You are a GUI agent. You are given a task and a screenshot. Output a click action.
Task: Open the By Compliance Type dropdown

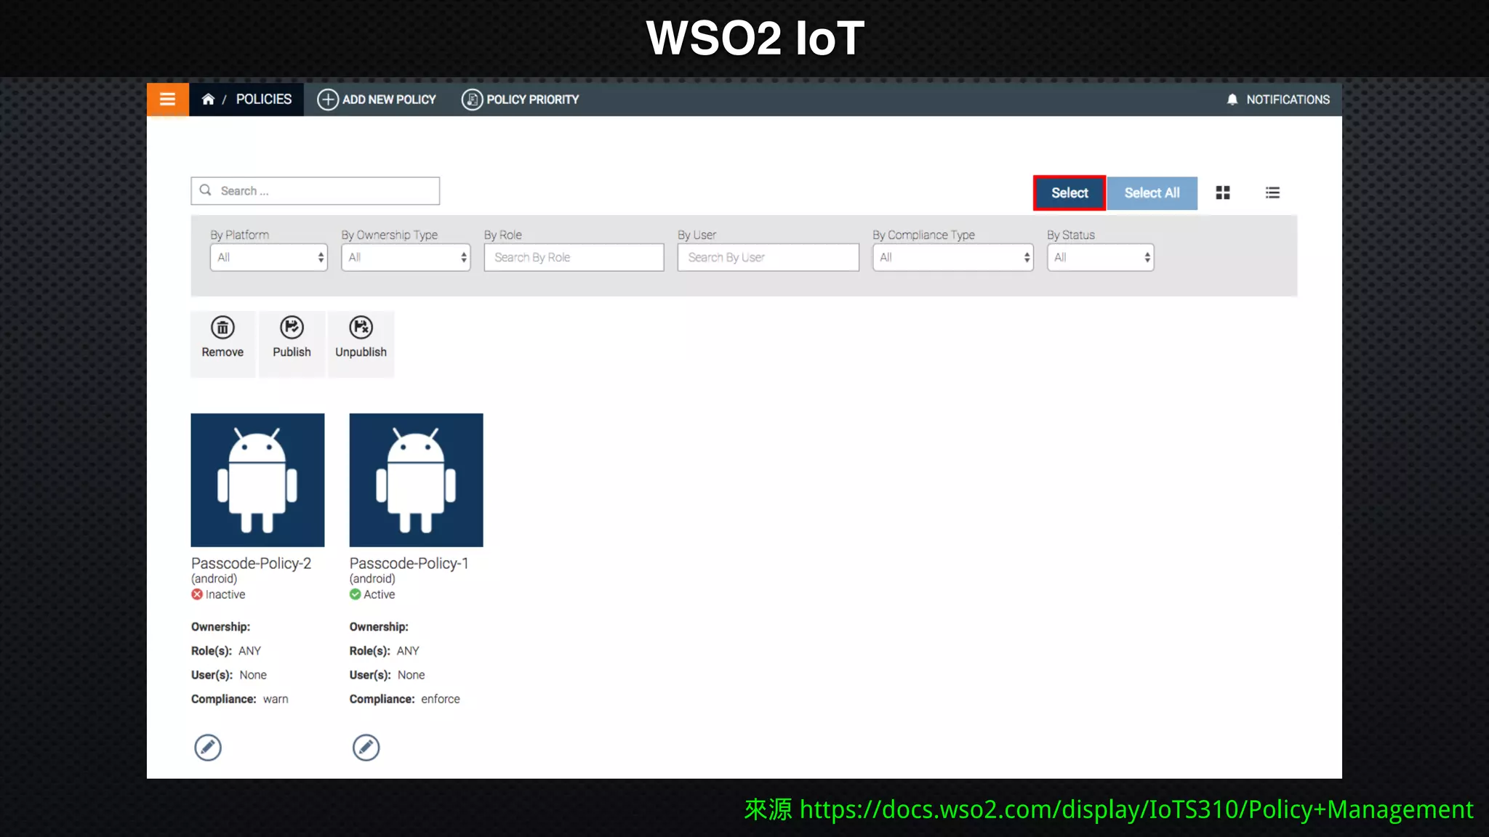[952, 257]
